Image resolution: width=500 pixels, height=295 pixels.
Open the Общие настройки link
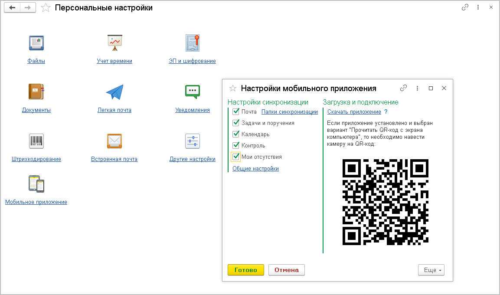click(x=255, y=168)
